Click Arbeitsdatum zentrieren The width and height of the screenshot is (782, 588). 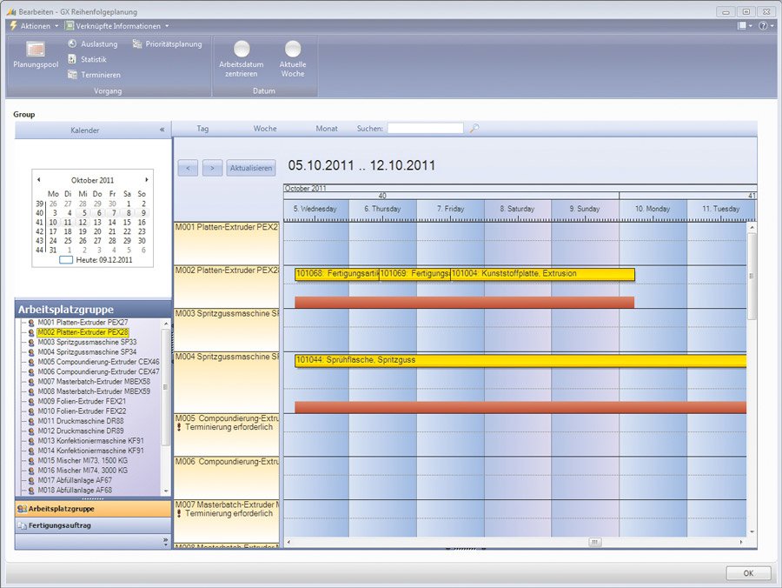[242, 59]
